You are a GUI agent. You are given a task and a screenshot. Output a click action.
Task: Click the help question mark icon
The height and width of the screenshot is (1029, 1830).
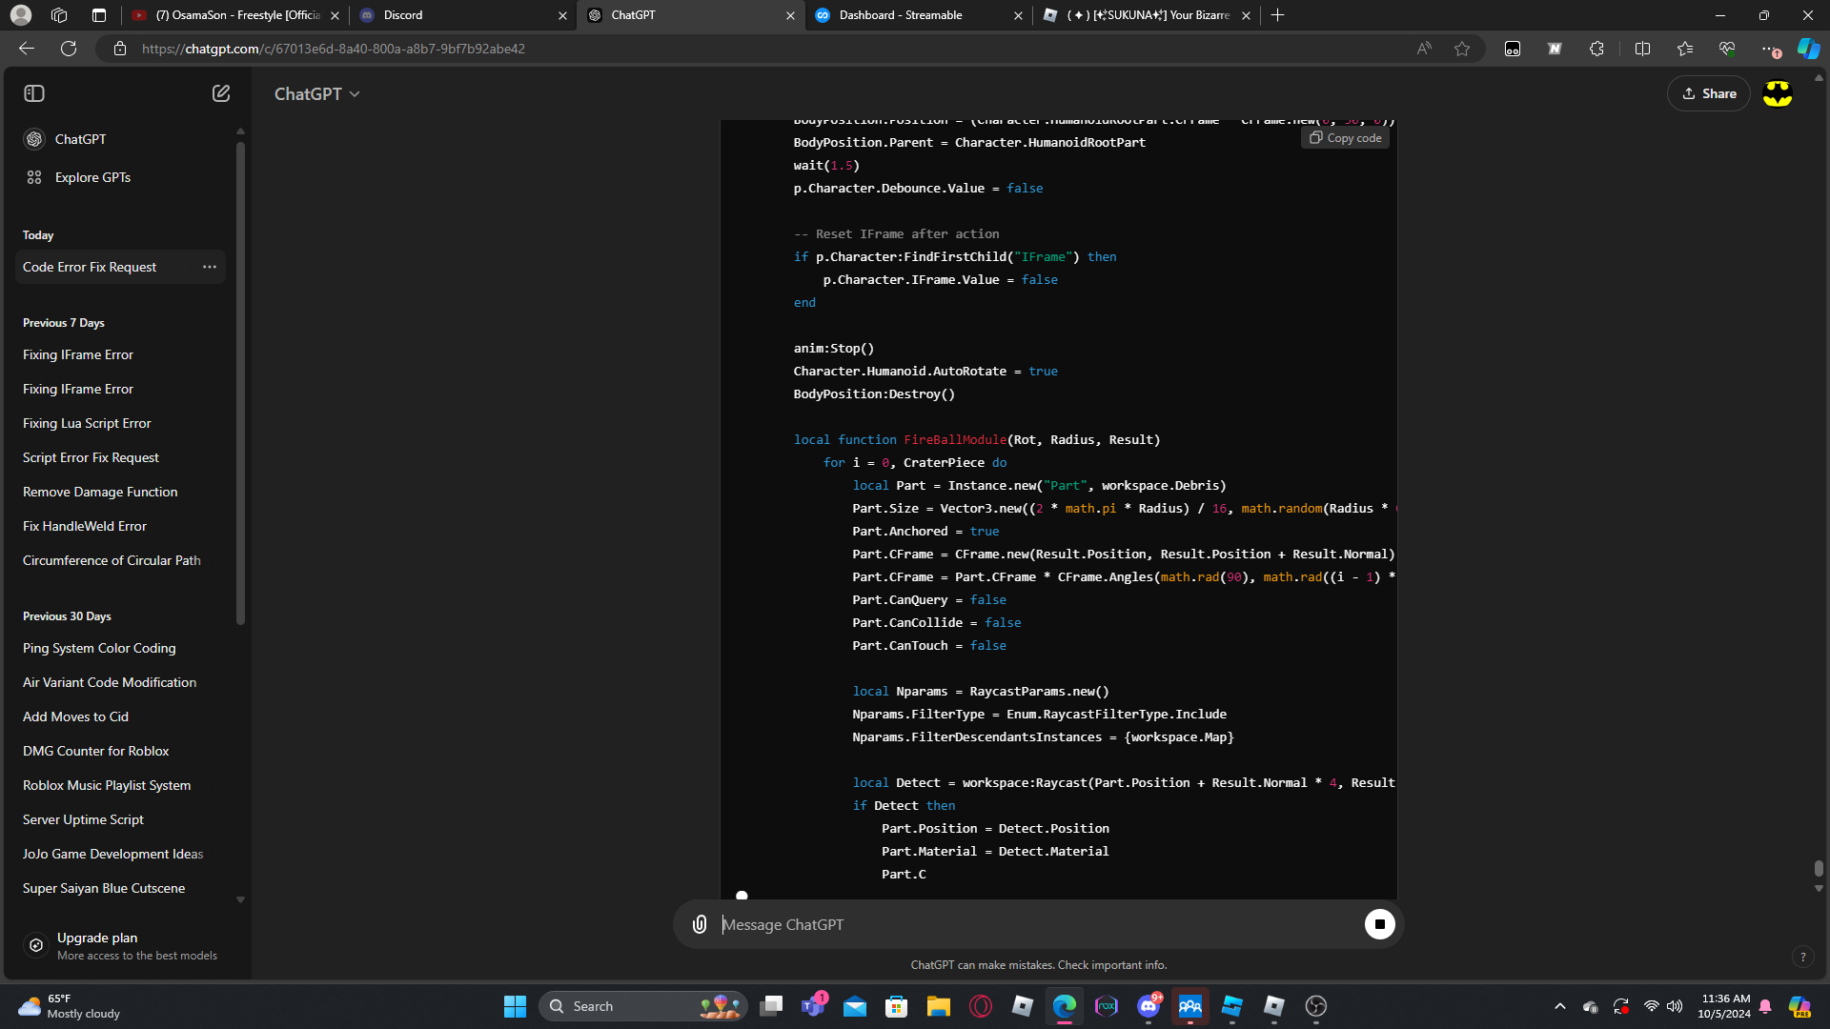[1802, 957]
